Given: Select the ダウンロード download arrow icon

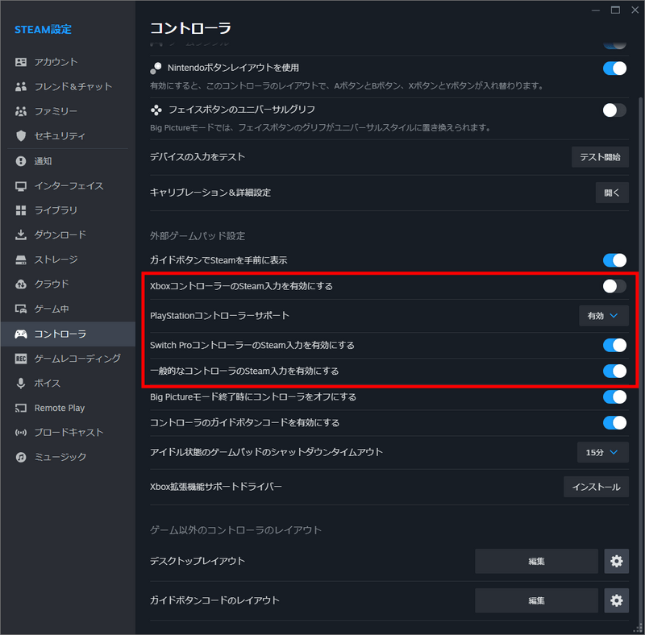Looking at the screenshot, I should [x=19, y=235].
